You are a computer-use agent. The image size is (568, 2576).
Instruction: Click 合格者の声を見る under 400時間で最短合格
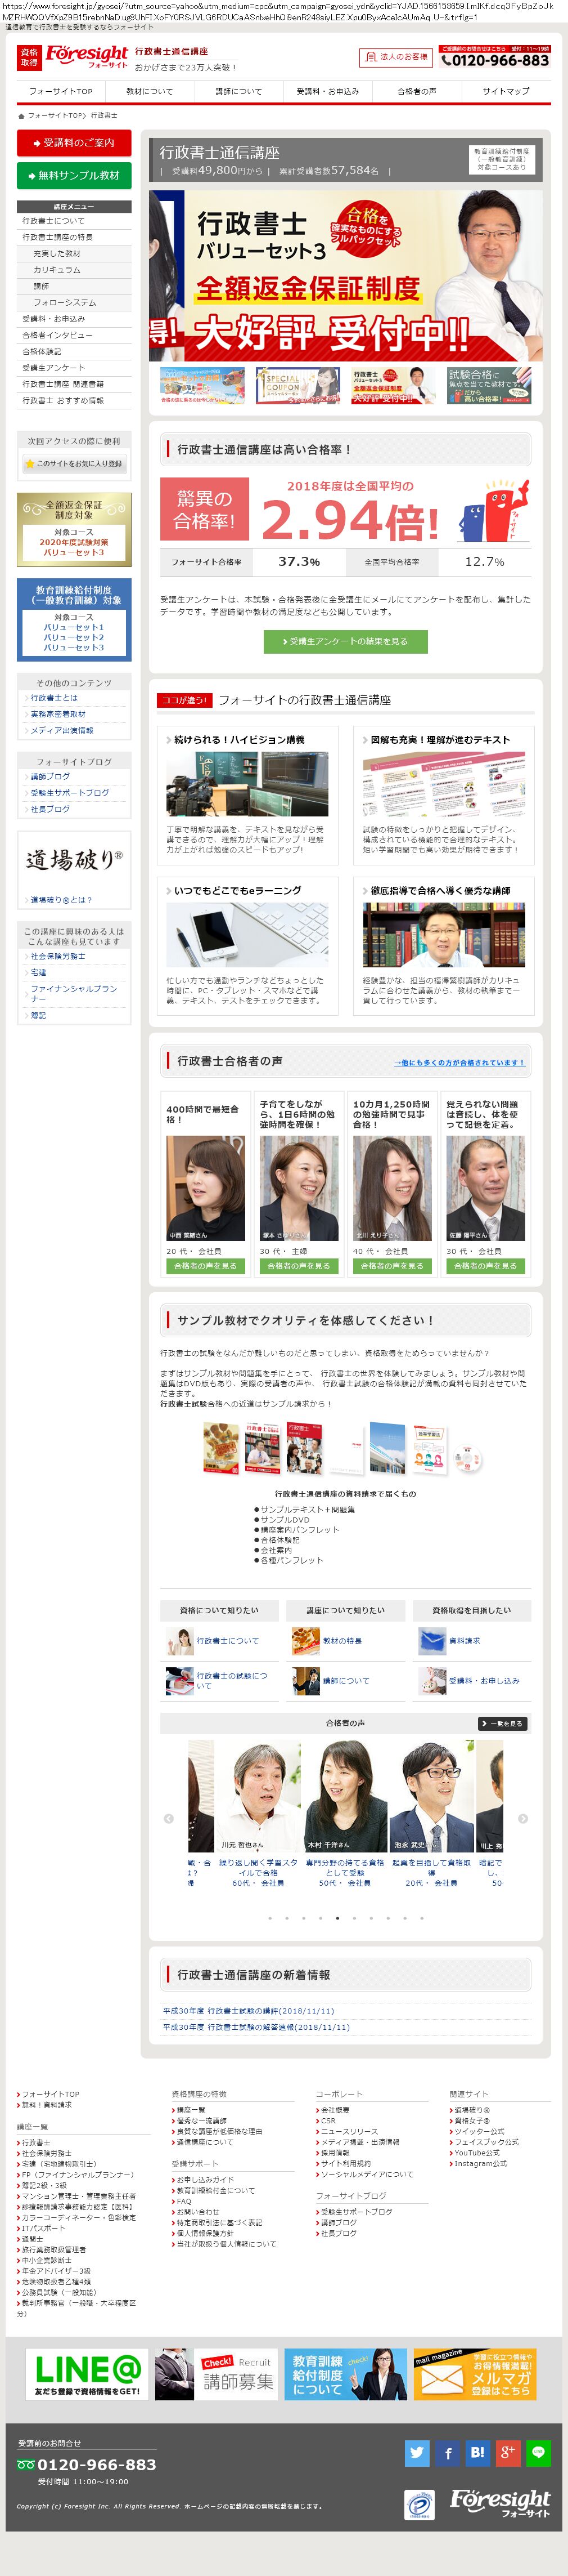point(206,1265)
